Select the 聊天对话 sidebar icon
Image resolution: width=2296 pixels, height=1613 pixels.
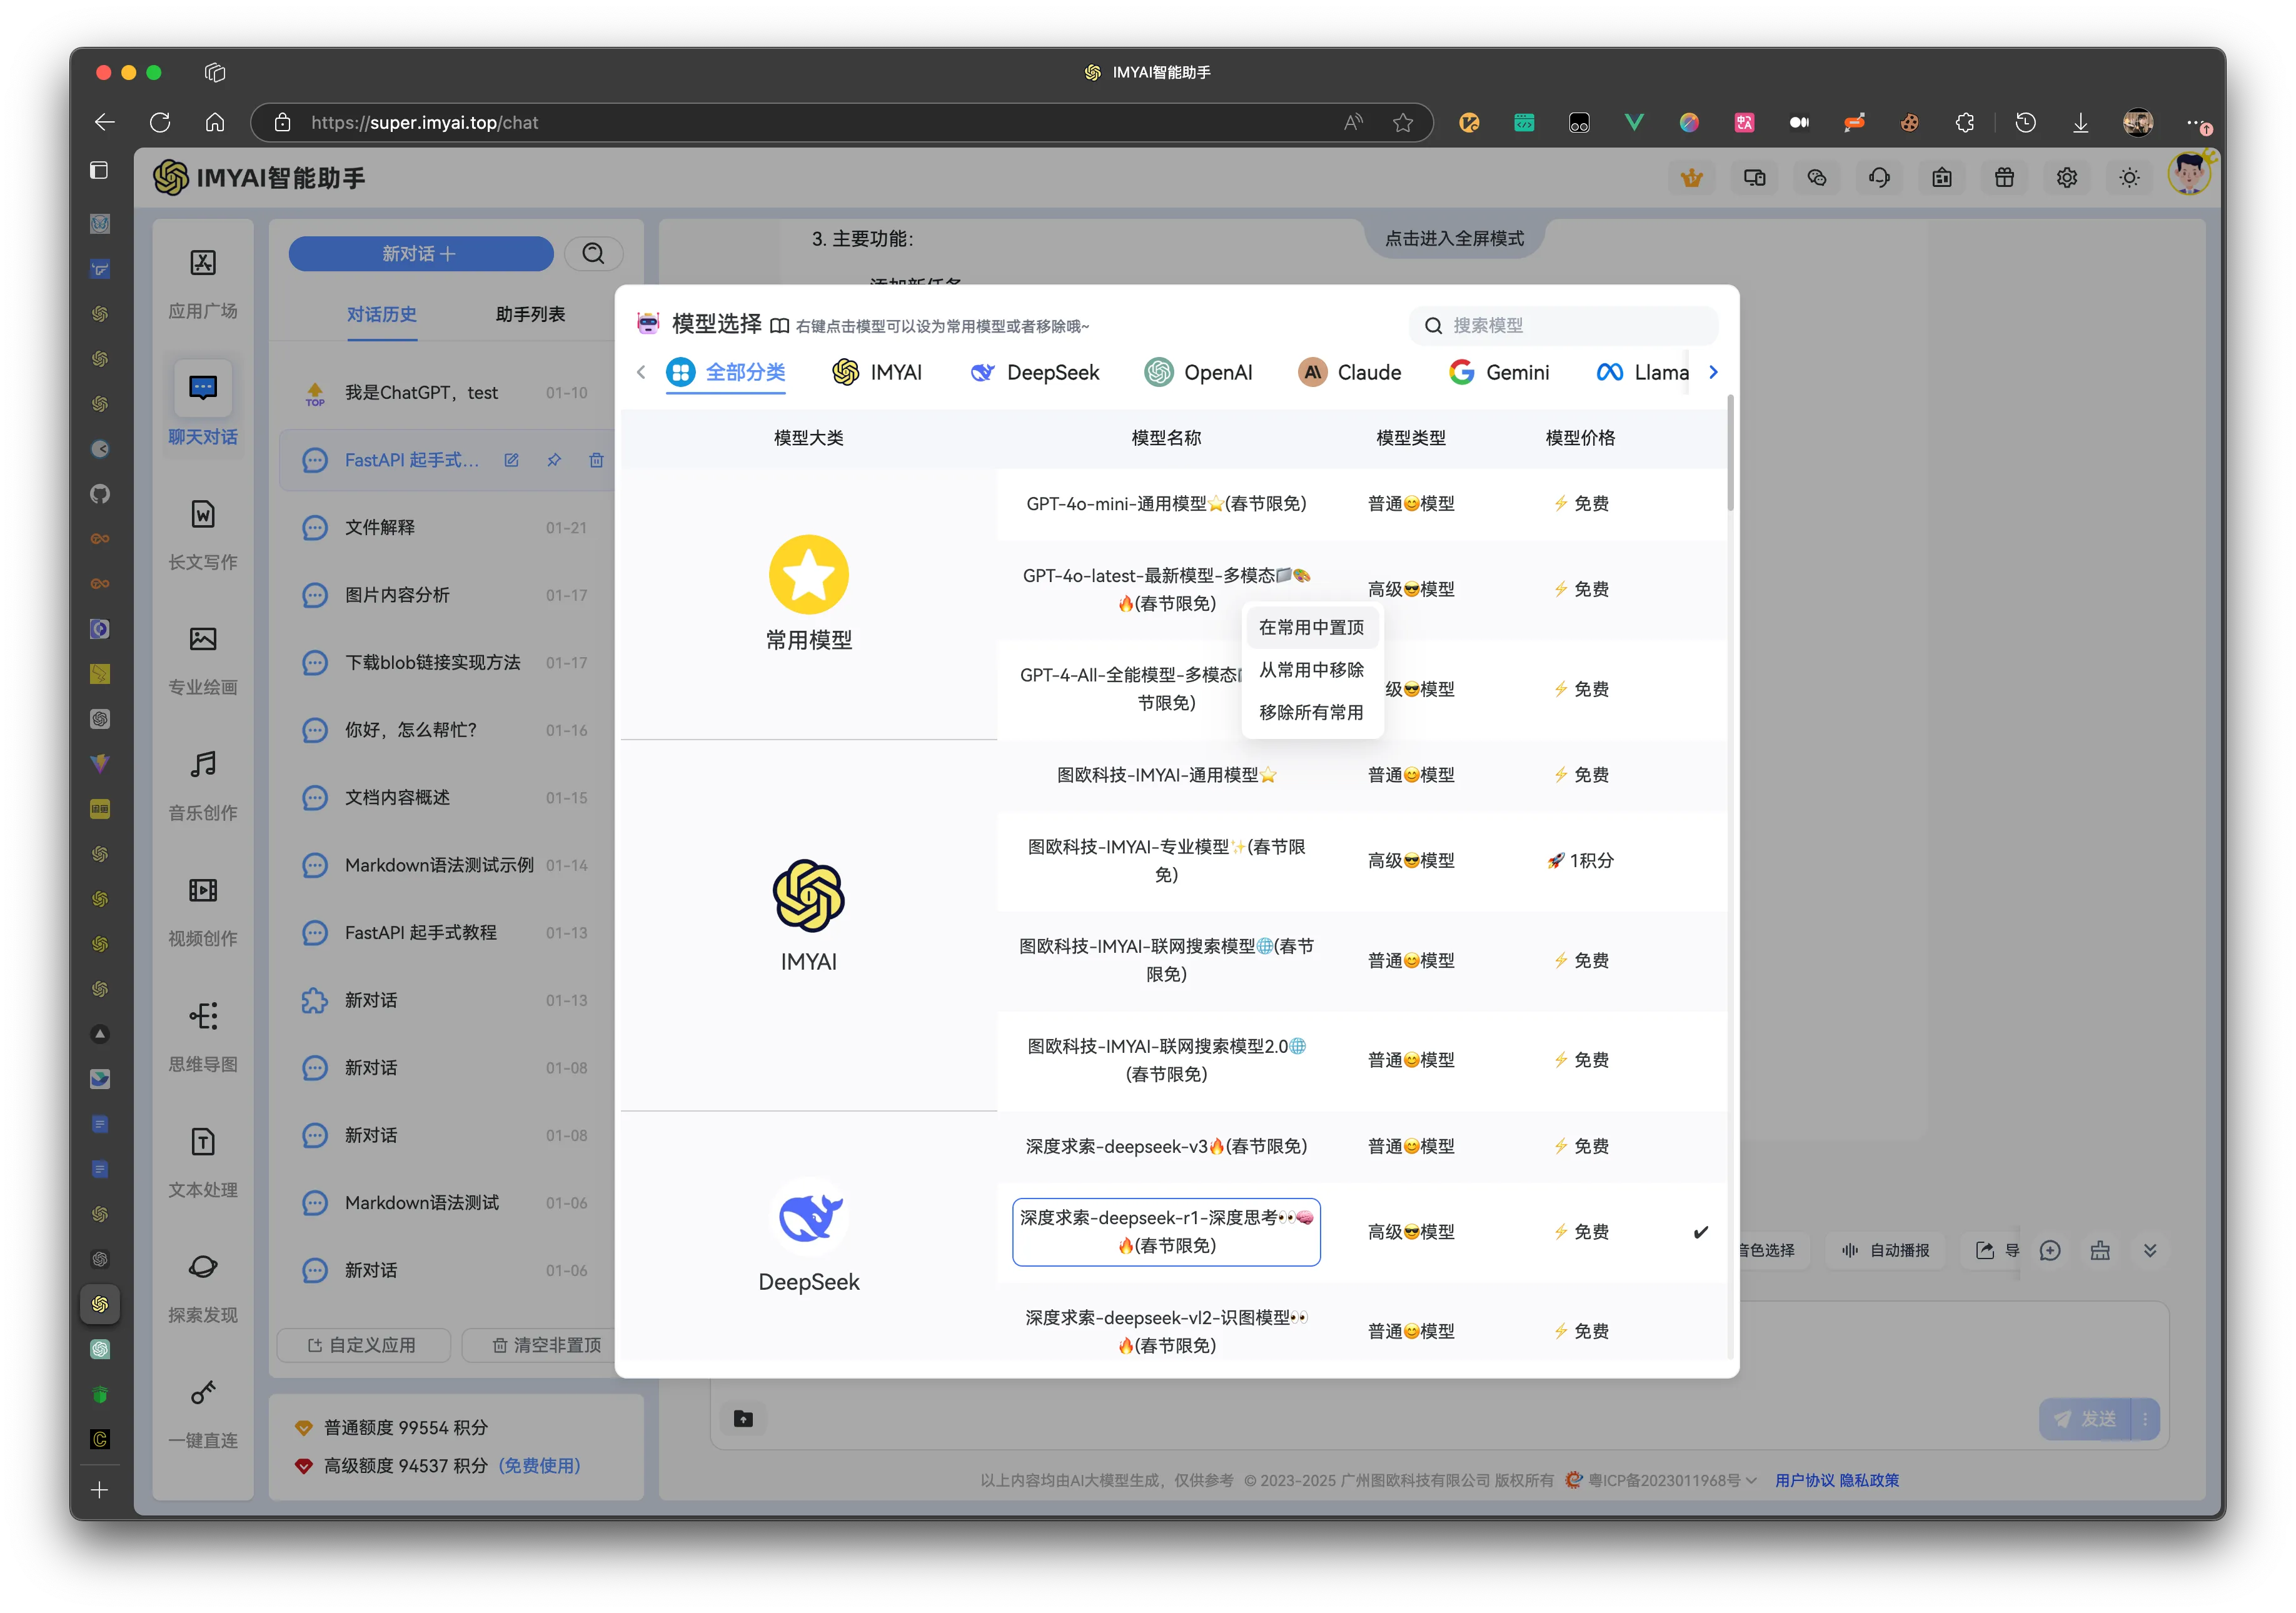(203, 387)
